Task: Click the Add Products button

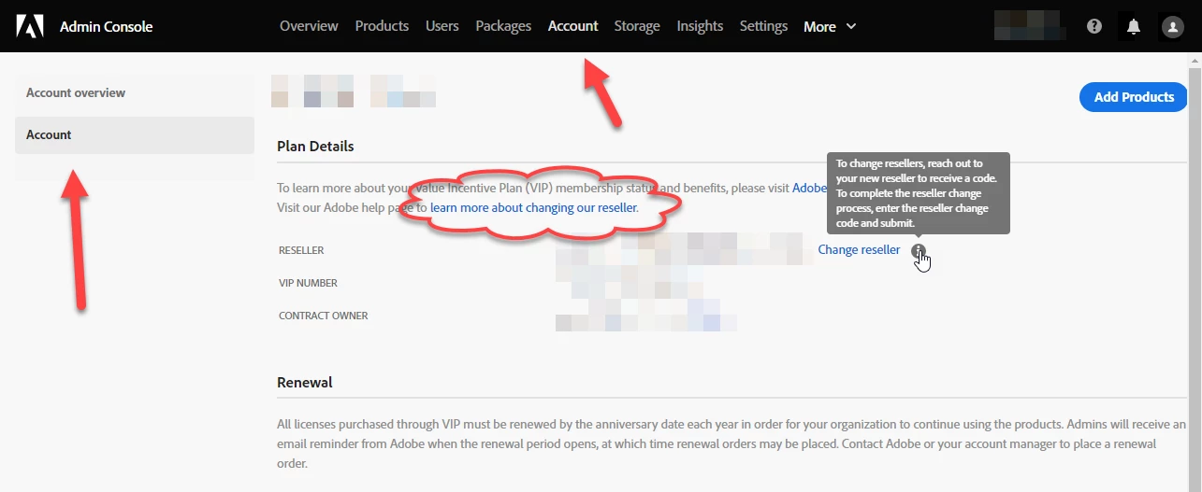Action: 1134,97
